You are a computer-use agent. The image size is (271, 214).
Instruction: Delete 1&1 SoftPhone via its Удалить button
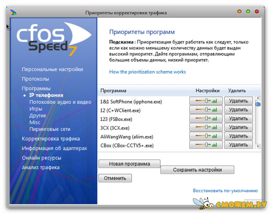pos(238,101)
